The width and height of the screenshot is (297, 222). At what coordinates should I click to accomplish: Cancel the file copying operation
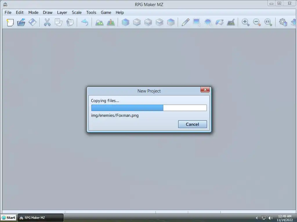pos(193,124)
